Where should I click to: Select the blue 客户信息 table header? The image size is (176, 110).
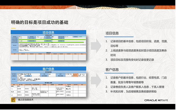tap(48, 69)
